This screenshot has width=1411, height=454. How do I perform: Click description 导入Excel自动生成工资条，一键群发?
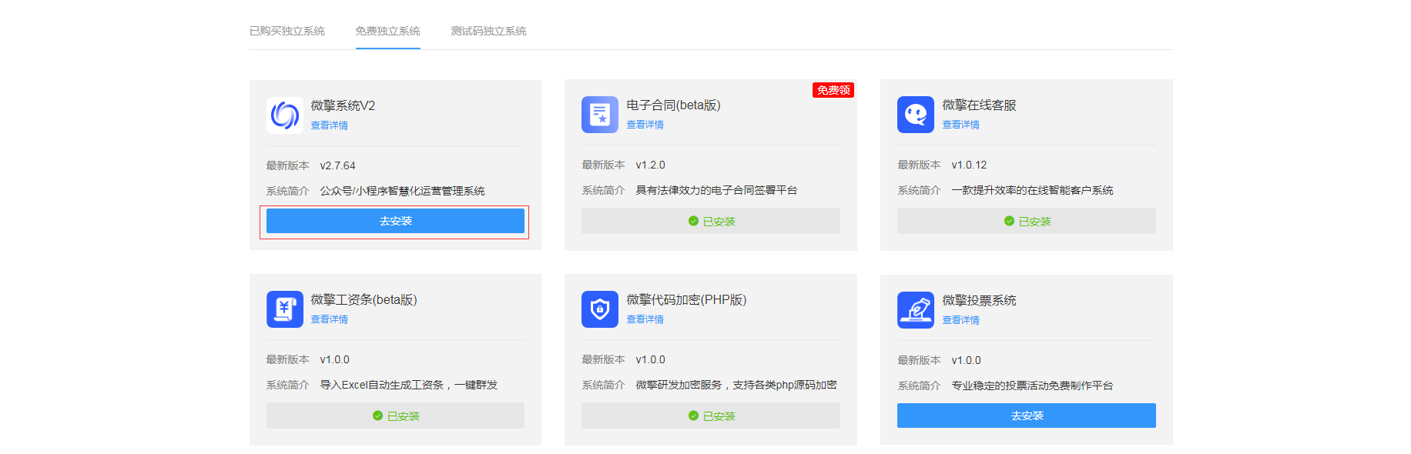(409, 385)
